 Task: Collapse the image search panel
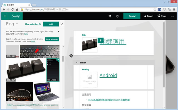pos(62,24)
